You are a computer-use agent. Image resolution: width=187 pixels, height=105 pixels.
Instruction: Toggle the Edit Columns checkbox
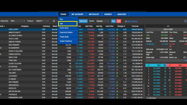(126, 21)
